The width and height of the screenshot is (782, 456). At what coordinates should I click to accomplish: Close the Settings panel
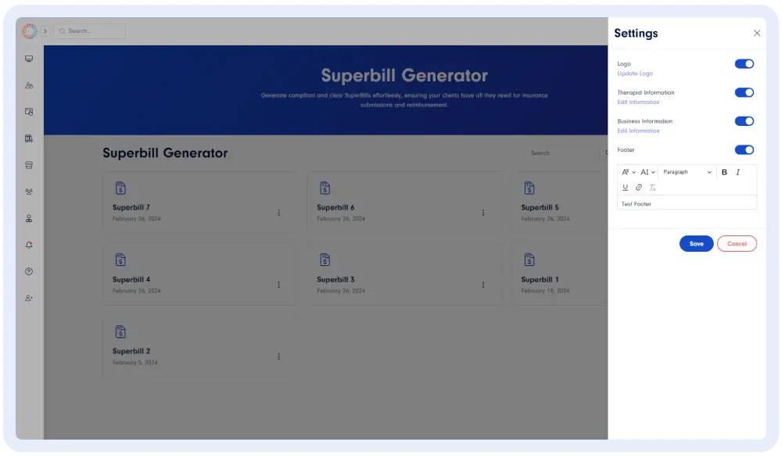(756, 33)
